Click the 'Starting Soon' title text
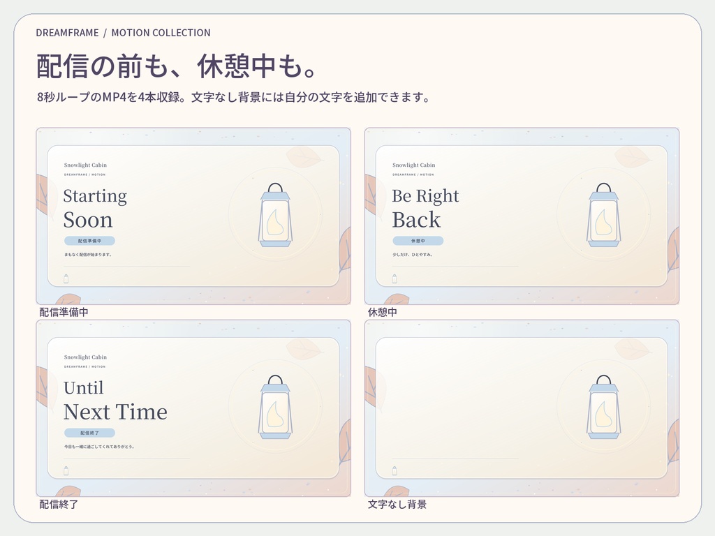Screen dimensions: 715x536 pos(95,208)
